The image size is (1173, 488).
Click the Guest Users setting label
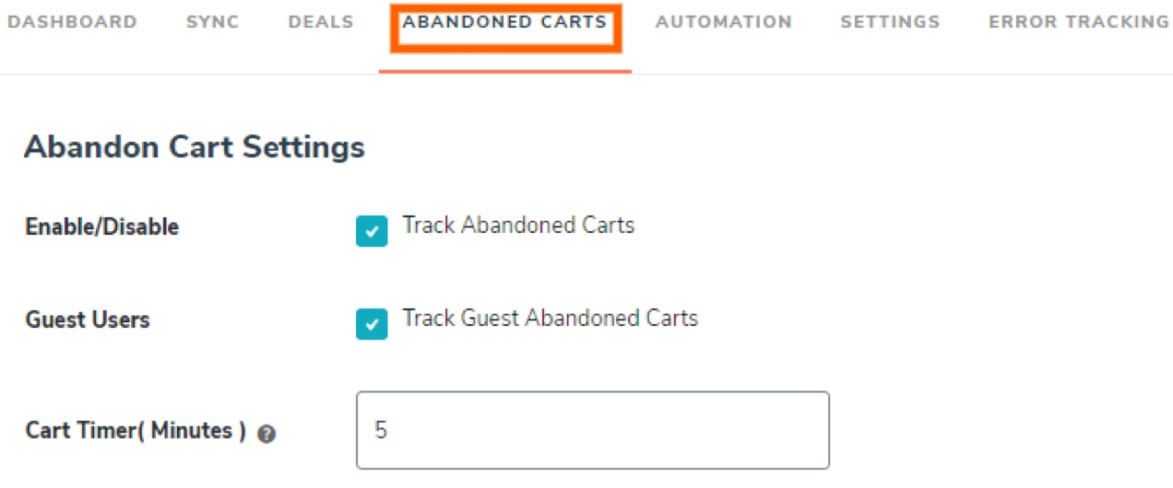88,320
